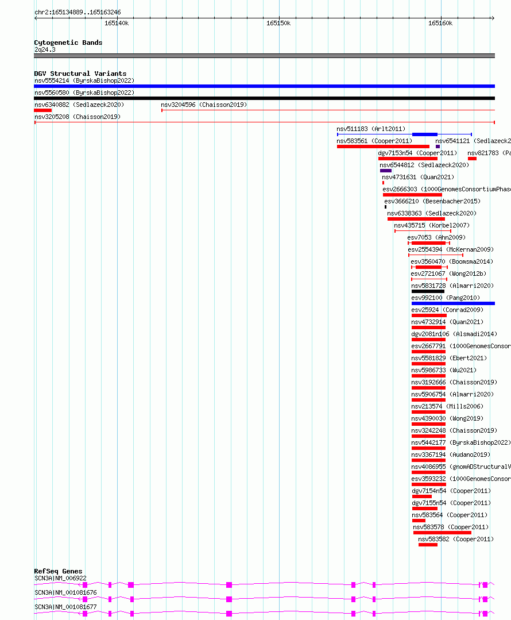Click nsv4731631 (Quan2021) label

tap(418, 177)
